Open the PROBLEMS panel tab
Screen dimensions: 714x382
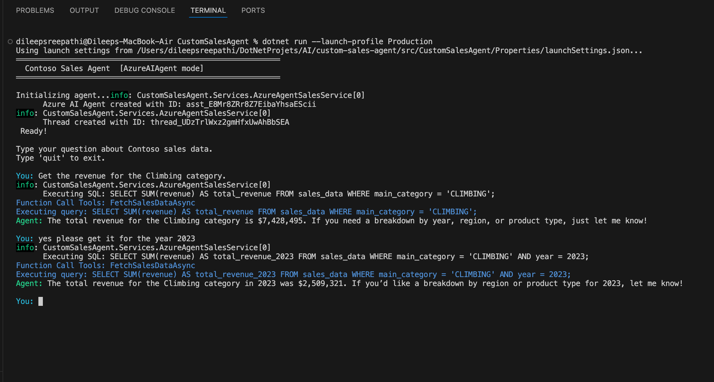[x=35, y=10]
